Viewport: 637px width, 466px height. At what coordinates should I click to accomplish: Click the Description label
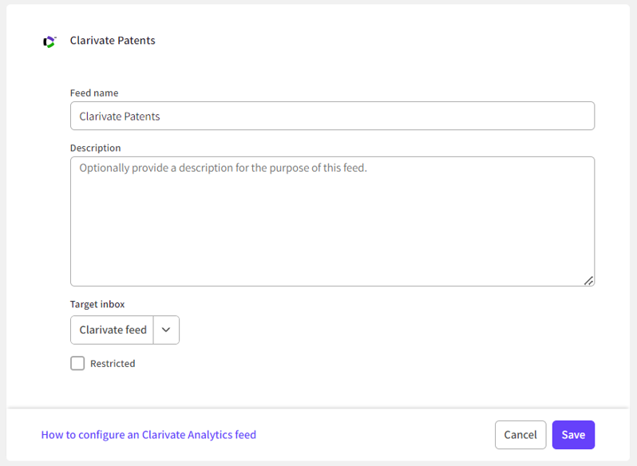(96, 148)
